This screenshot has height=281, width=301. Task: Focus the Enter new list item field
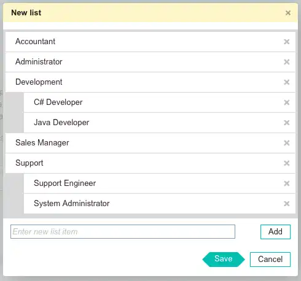(123, 232)
